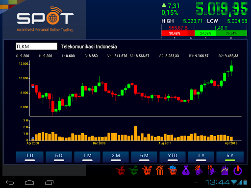The height and width of the screenshot is (188, 251).
Task: Click the TLKM stock code field
Action: [x=36, y=47]
